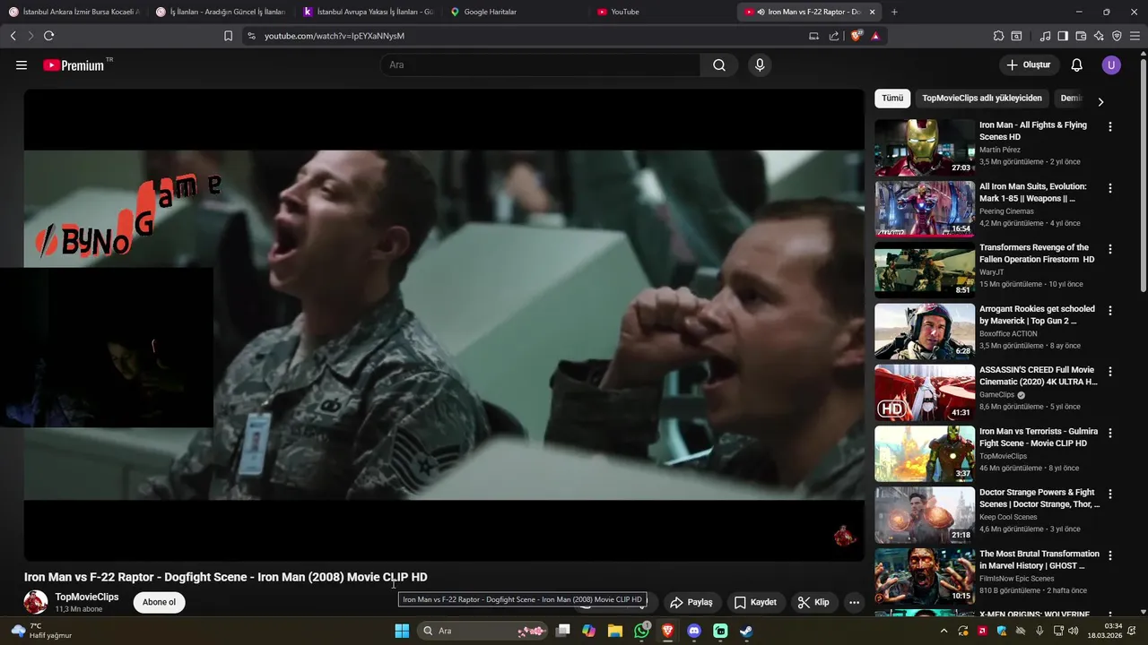Click the Klip clip button
Viewport: 1148px width, 645px height.
coord(813,603)
